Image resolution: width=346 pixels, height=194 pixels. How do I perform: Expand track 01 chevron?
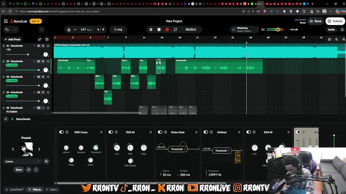tap(48, 46)
